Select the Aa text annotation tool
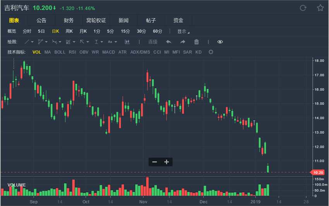The height and width of the screenshot is (206, 329). (110, 42)
